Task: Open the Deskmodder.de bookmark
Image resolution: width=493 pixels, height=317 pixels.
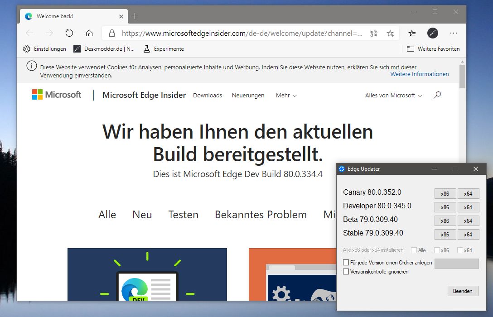Action: pos(104,49)
